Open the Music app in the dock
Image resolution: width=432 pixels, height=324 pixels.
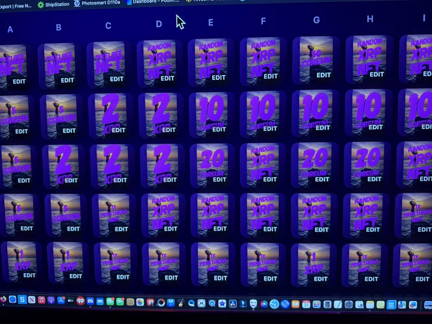coord(41,300)
